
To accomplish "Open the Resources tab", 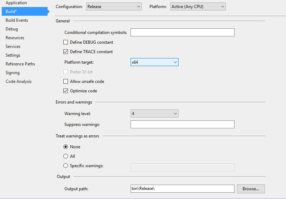I will pyautogui.click(x=15, y=38).
